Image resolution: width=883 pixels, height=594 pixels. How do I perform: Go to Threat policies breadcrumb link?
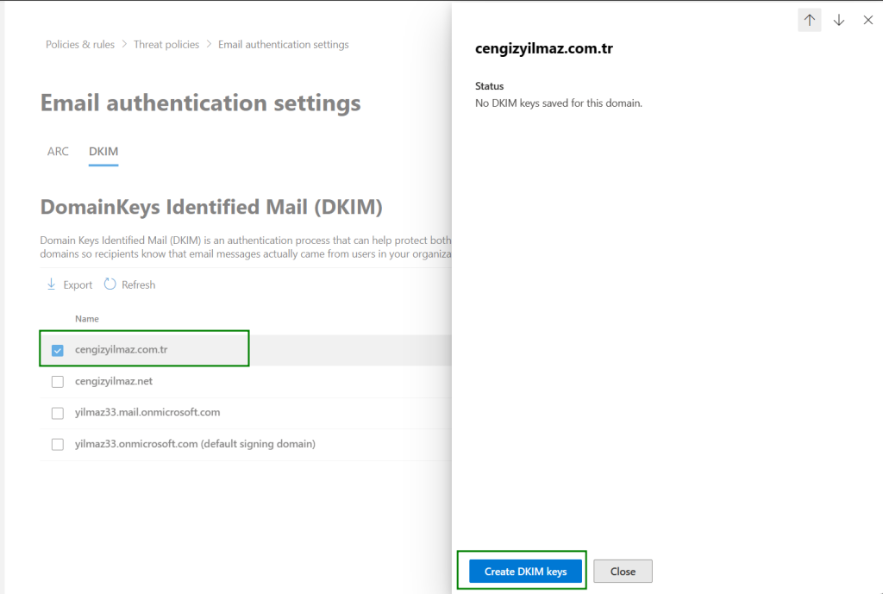pyautogui.click(x=166, y=45)
